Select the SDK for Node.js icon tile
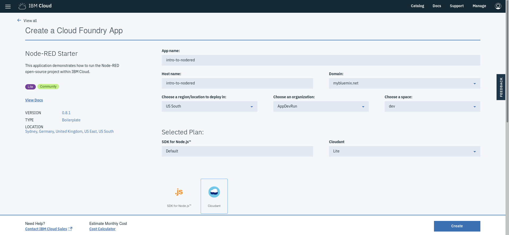This screenshot has width=509, height=235. 179,196
